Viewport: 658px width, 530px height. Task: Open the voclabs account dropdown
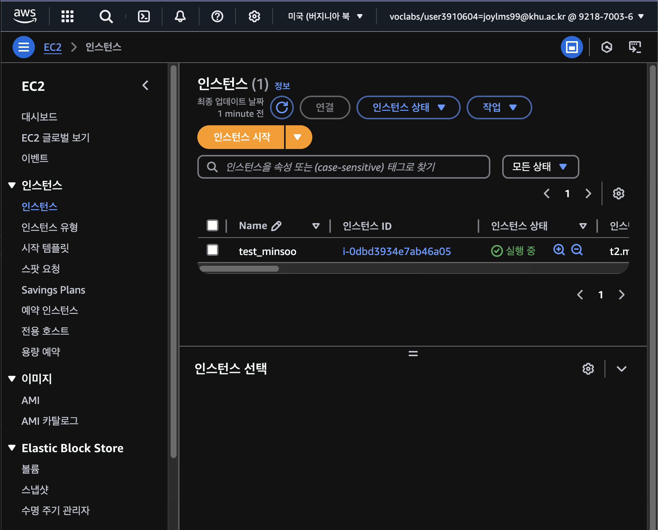coord(516,16)
